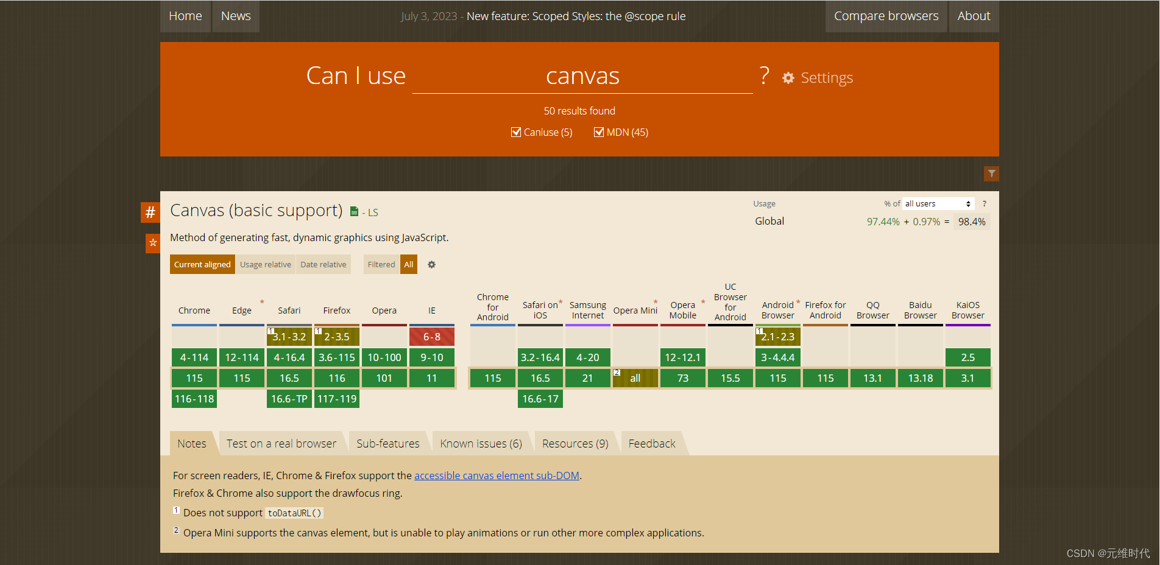Focus the canvas search field

[x=582, y=76]
